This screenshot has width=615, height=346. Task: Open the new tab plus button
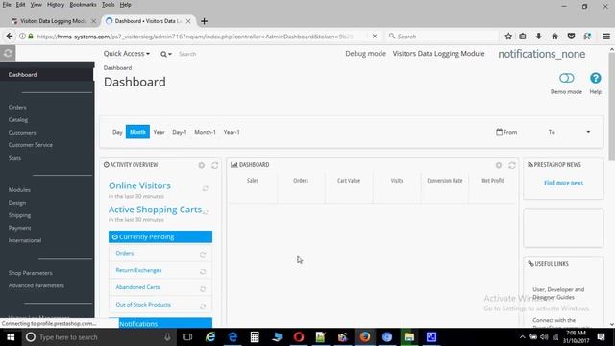pyautogui.click(x=204, y=21)
